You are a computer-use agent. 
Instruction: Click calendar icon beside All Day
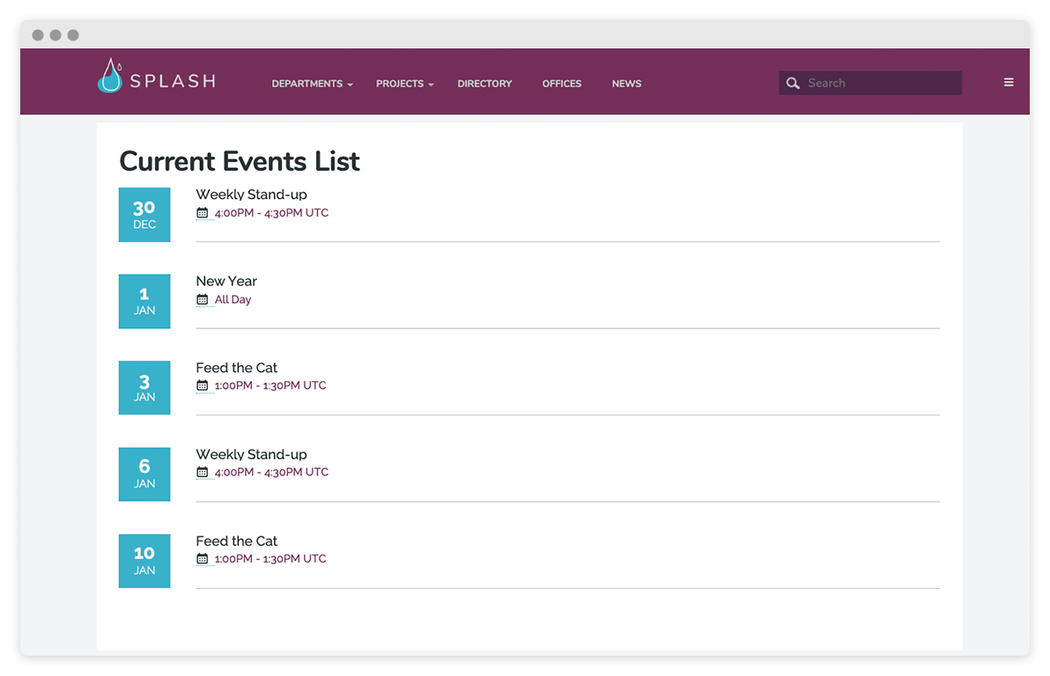pyautogui.click(x=203, y=300)
